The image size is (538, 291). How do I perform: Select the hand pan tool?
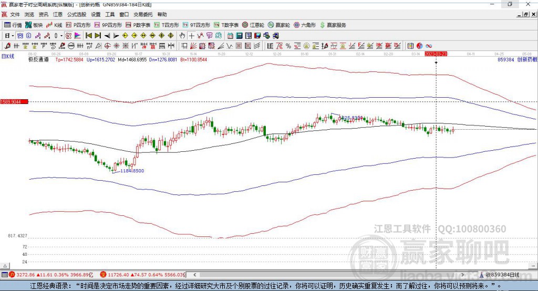point(182,36)
